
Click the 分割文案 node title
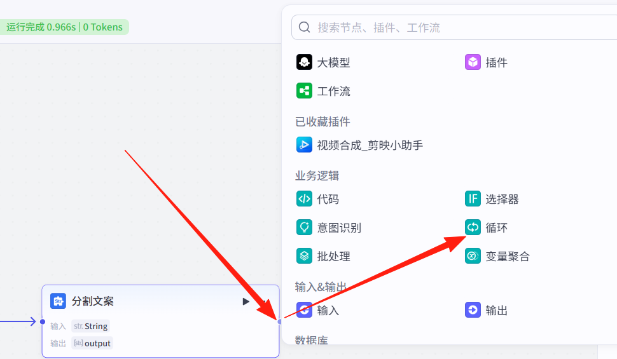pos(92,301)
